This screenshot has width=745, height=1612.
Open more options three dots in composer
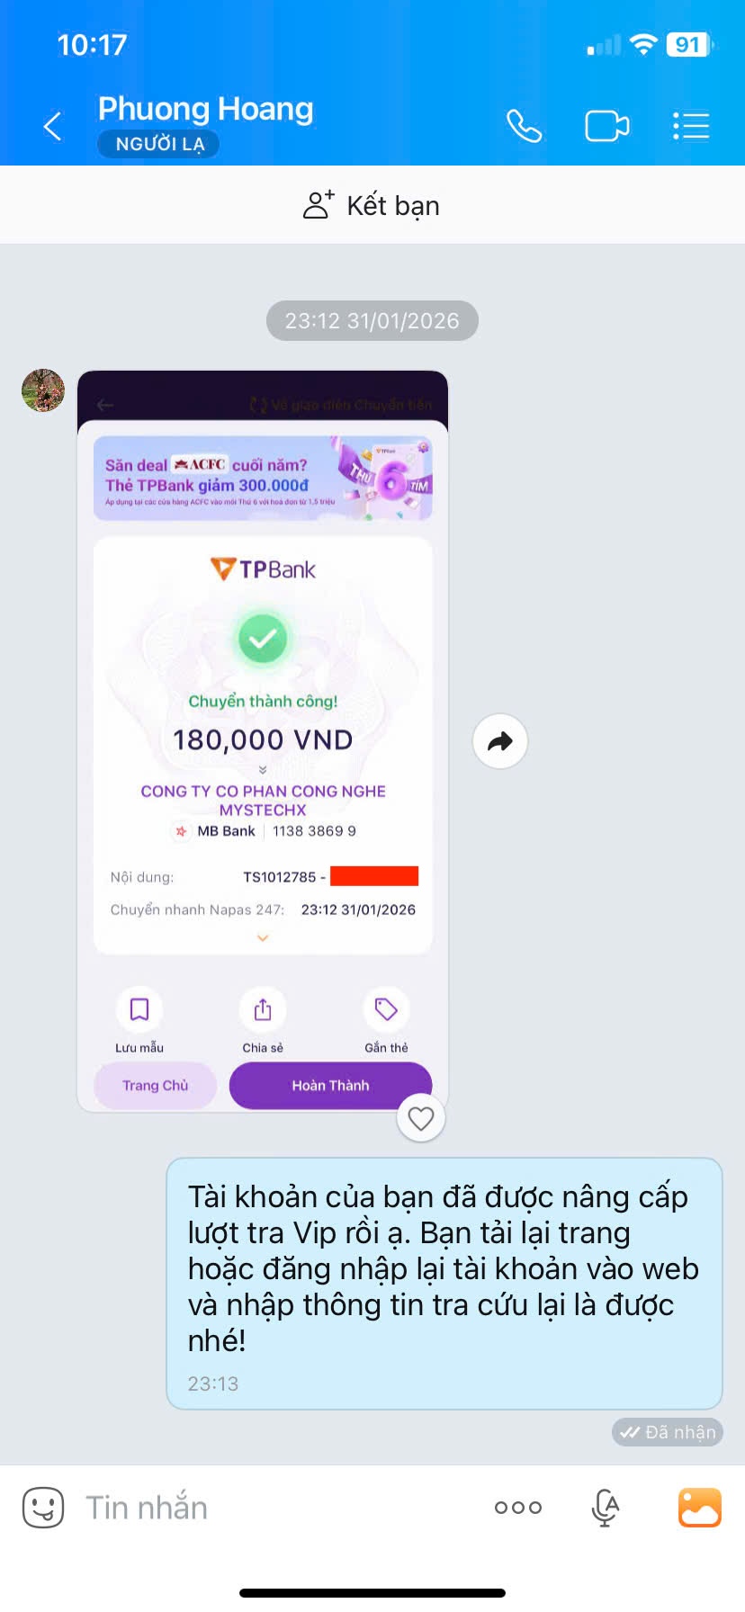coord(518,1508)
